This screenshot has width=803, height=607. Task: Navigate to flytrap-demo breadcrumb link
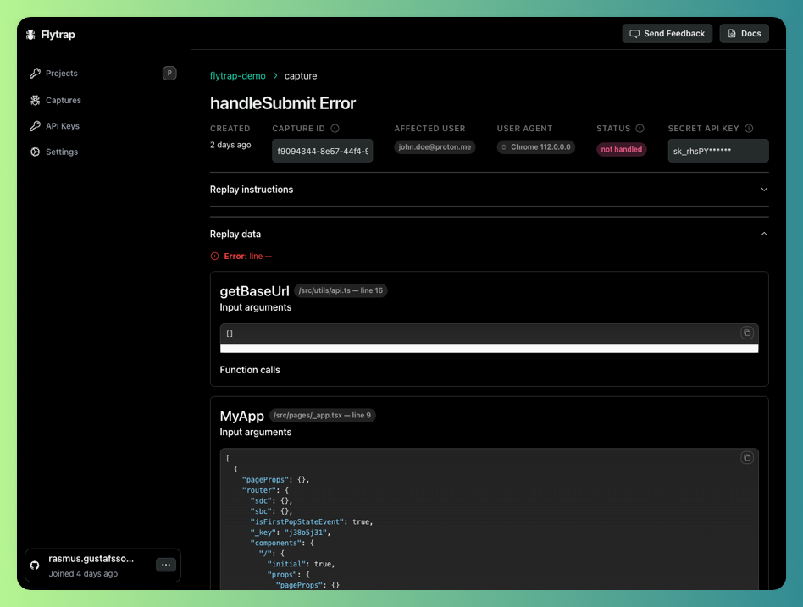(237, 76)
